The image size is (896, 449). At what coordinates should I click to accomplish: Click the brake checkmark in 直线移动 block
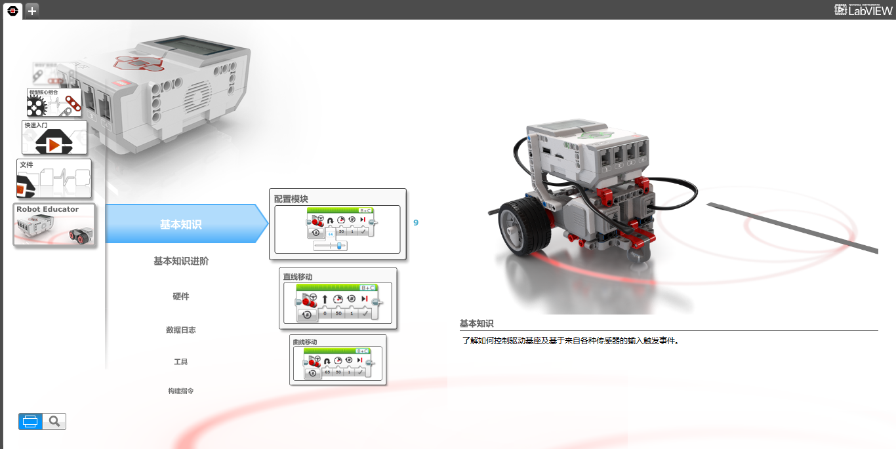[x=365, y=314]
